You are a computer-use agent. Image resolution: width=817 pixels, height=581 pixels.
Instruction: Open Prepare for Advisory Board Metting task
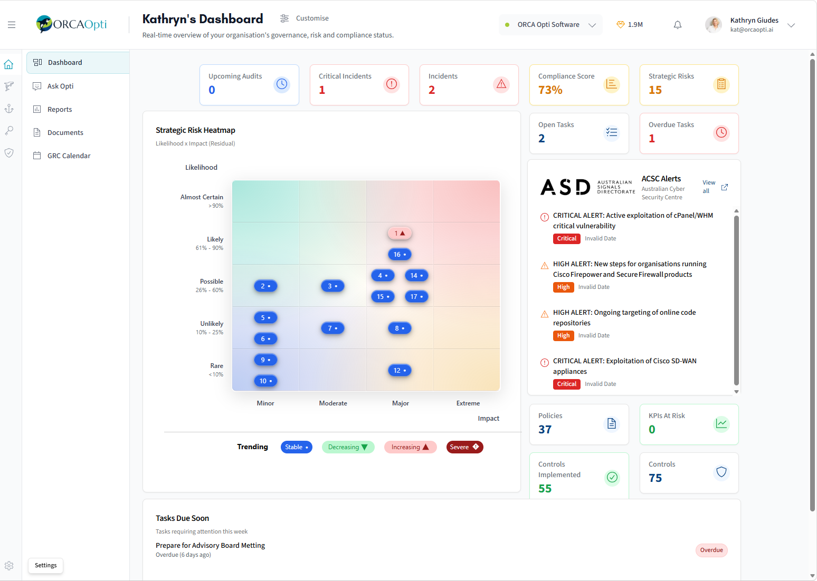[x=210, y=546]
